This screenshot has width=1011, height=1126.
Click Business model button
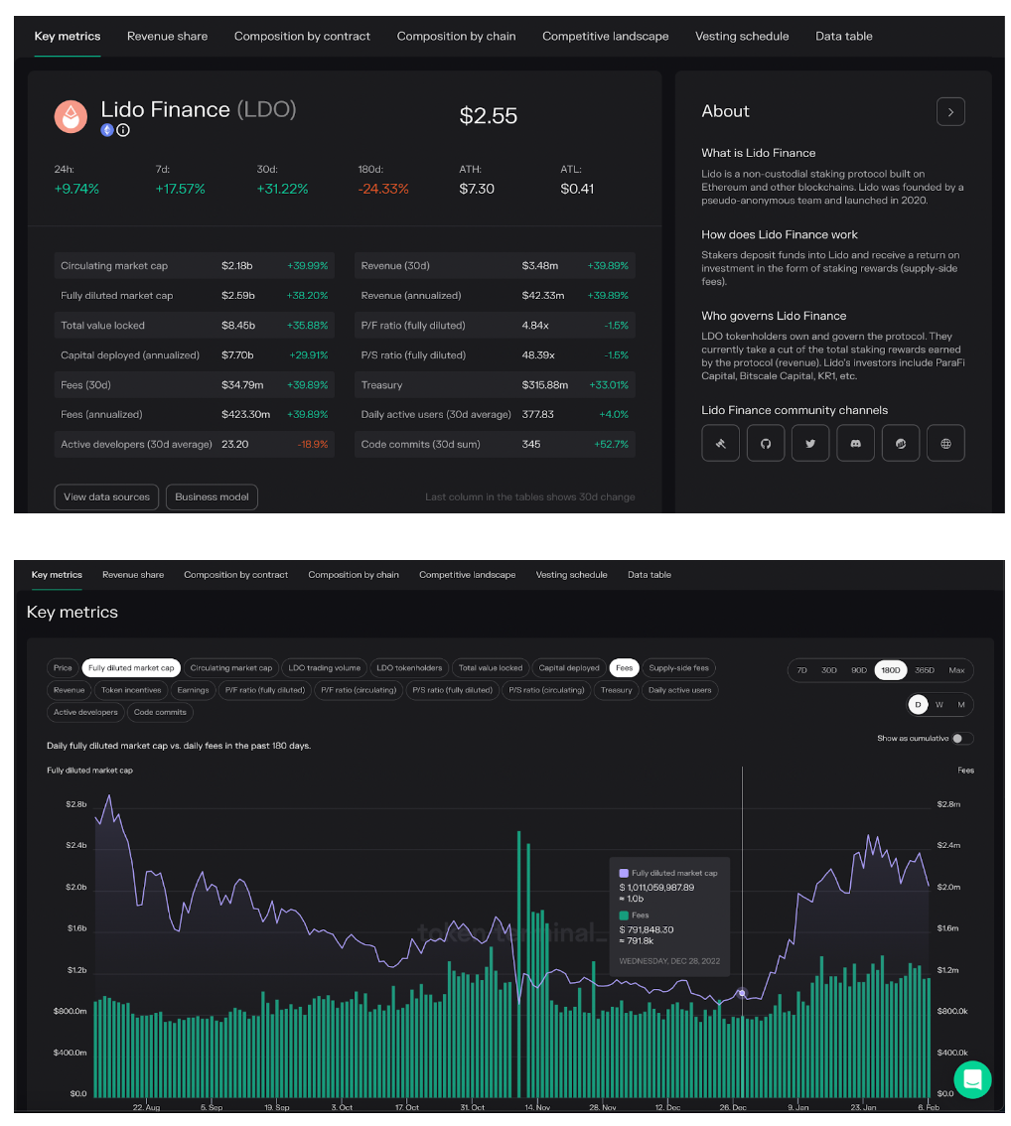212,496
